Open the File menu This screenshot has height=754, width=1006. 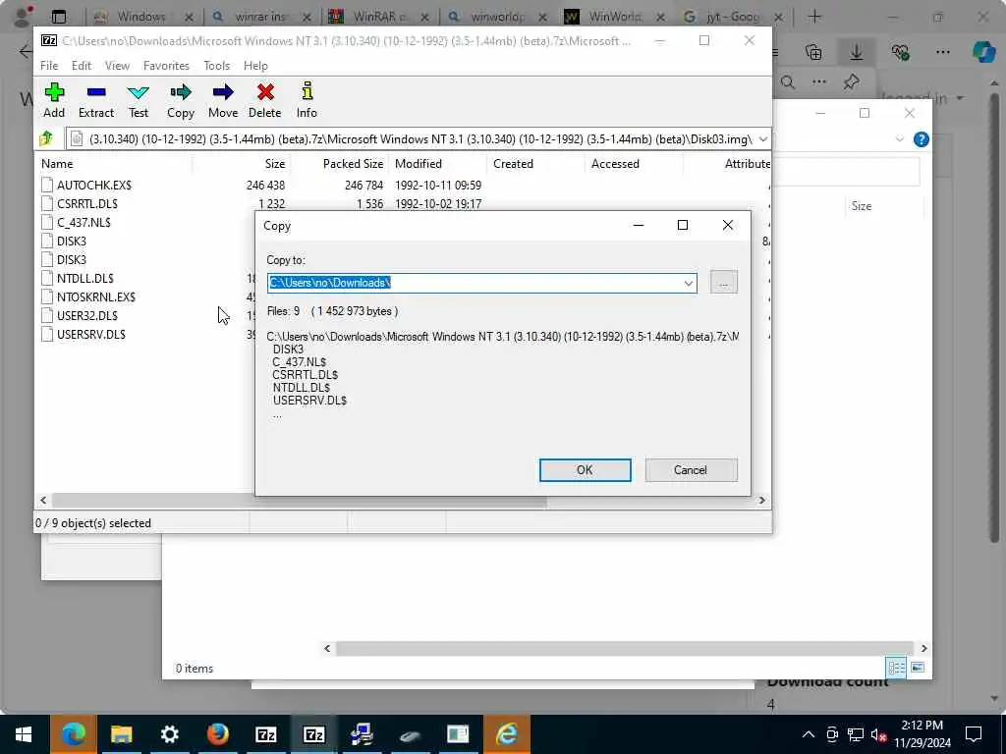[49, 66]
